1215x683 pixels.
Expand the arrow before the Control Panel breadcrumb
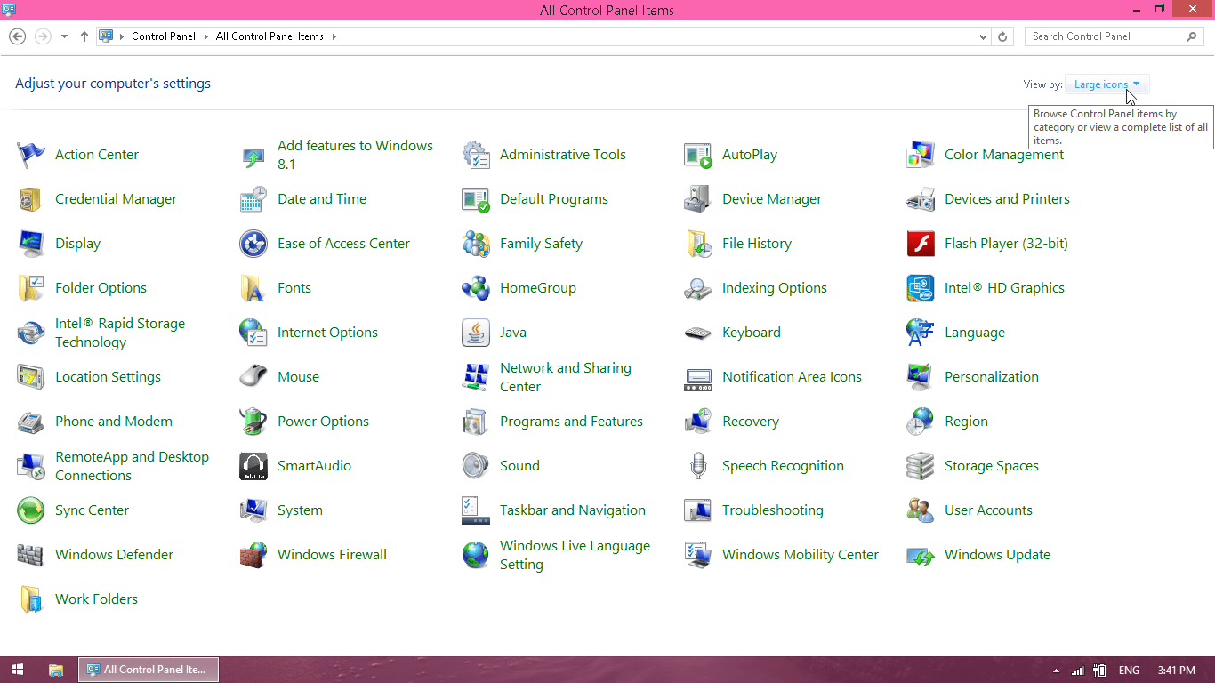(x=122, y=36)
